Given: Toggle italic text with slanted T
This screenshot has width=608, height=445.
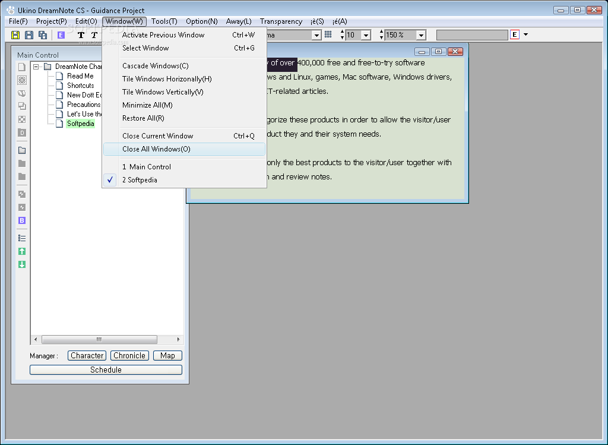Looking at the screenshot, I should pos(94,35).
